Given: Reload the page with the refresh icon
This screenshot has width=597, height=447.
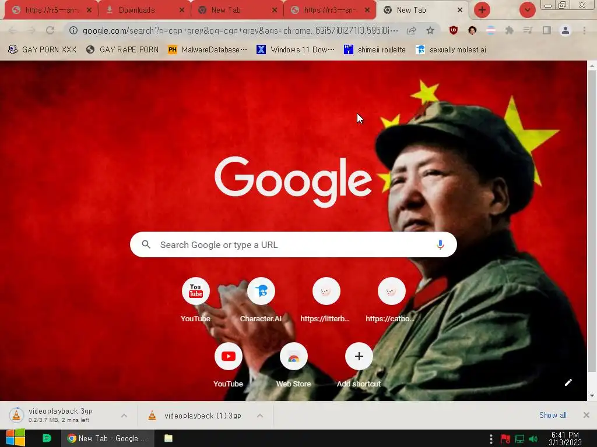Looking at the screenshot, I should pyautogui.click(x=50, y=30).
